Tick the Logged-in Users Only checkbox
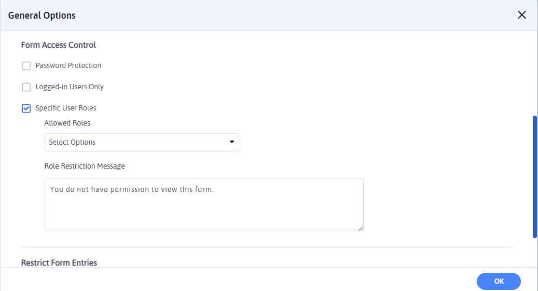 [x=26, y=87]
